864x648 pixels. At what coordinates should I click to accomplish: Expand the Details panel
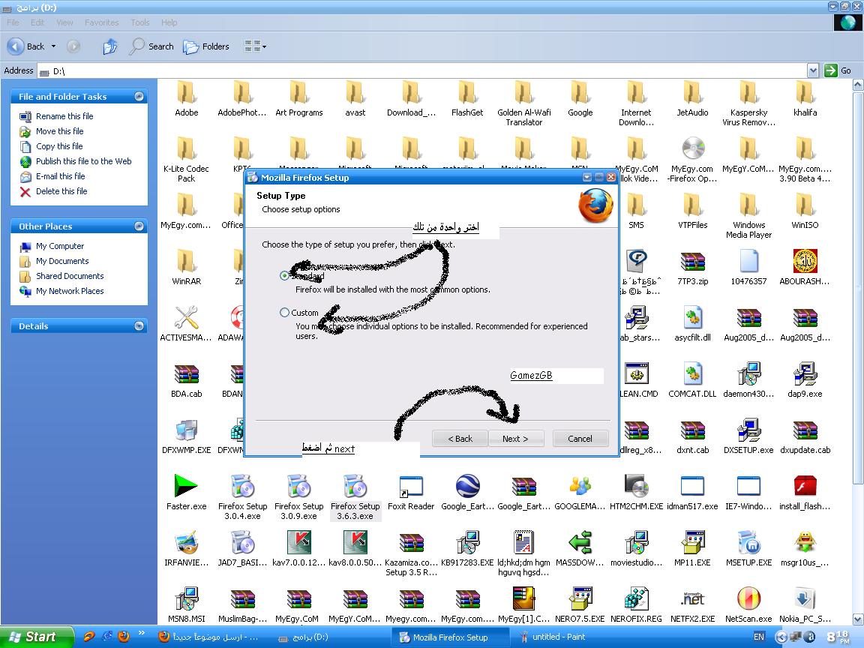point(139,326)
